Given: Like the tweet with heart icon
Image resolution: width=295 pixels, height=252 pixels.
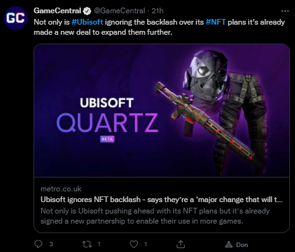Looking at the screenshot, I should point(134,244).
